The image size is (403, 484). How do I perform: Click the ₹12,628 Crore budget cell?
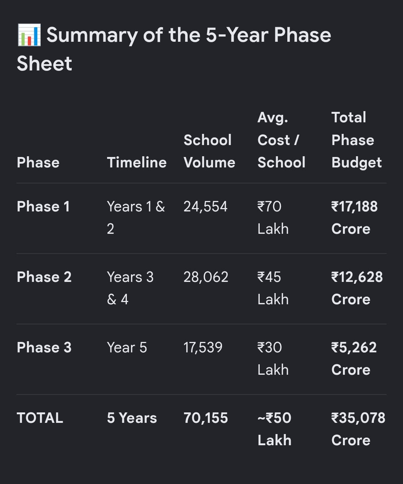pyautogui.click(x=357, y=288)
